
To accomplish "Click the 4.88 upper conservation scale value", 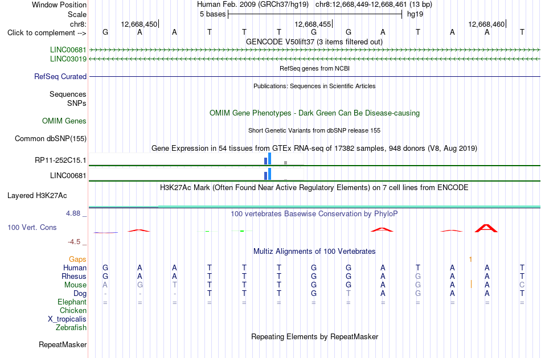I will point(73,213).
